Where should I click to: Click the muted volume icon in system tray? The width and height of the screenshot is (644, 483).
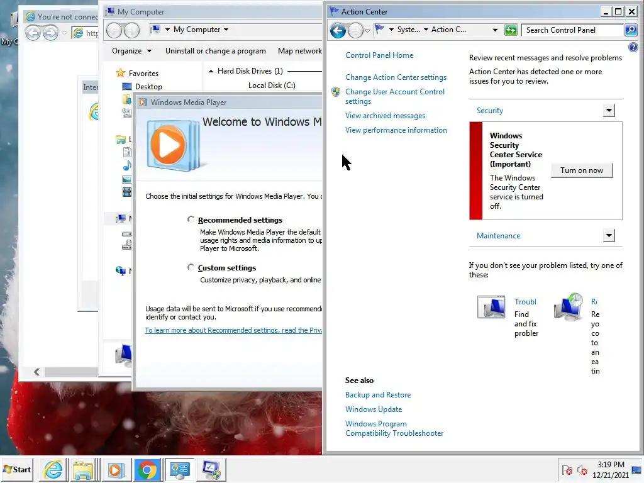coord(582,470)
